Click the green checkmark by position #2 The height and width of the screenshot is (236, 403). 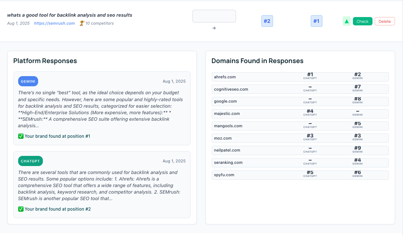pyautogui.click(x=21, y=209)
